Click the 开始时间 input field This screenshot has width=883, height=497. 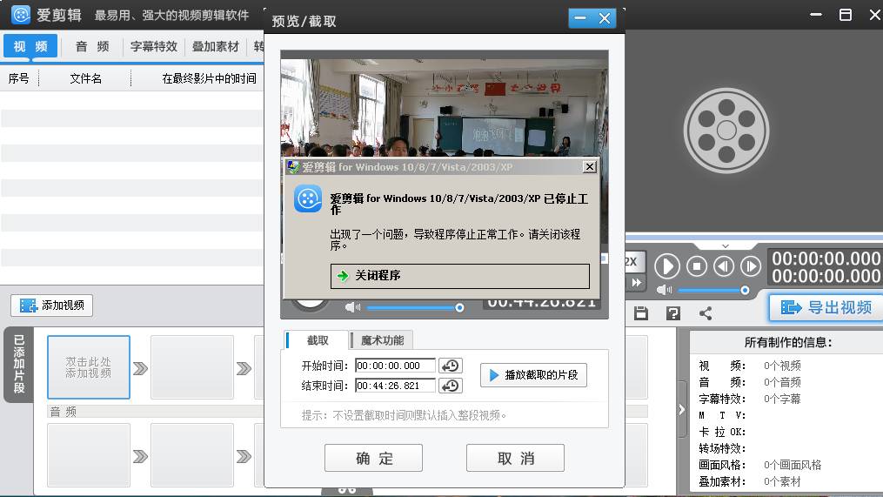pos(395,366)
